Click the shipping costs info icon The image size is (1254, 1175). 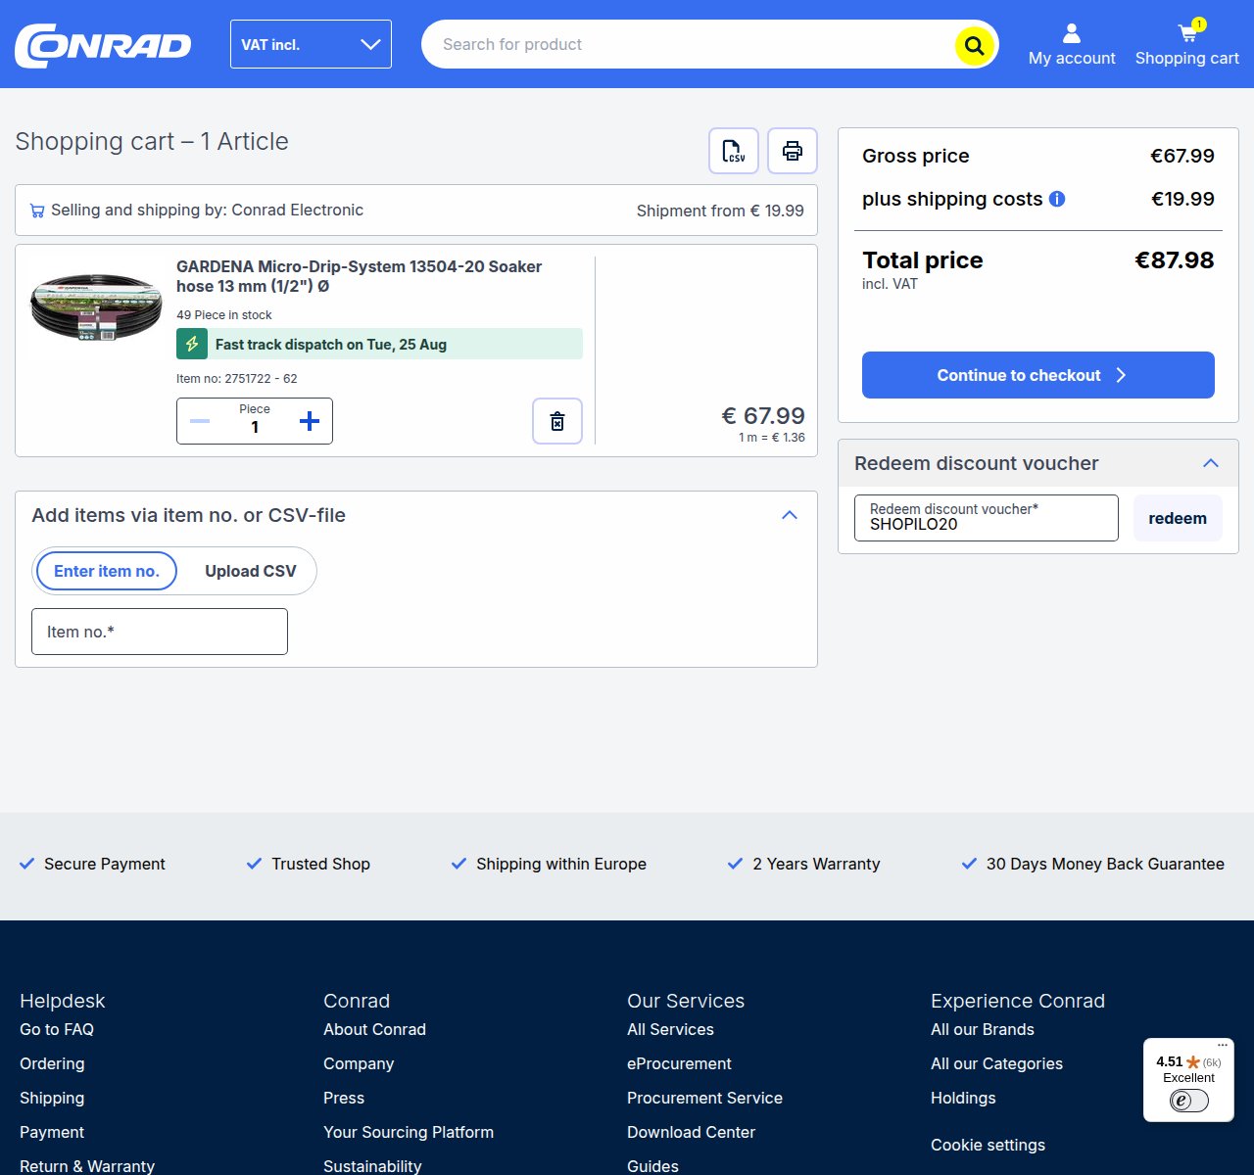1057,199
